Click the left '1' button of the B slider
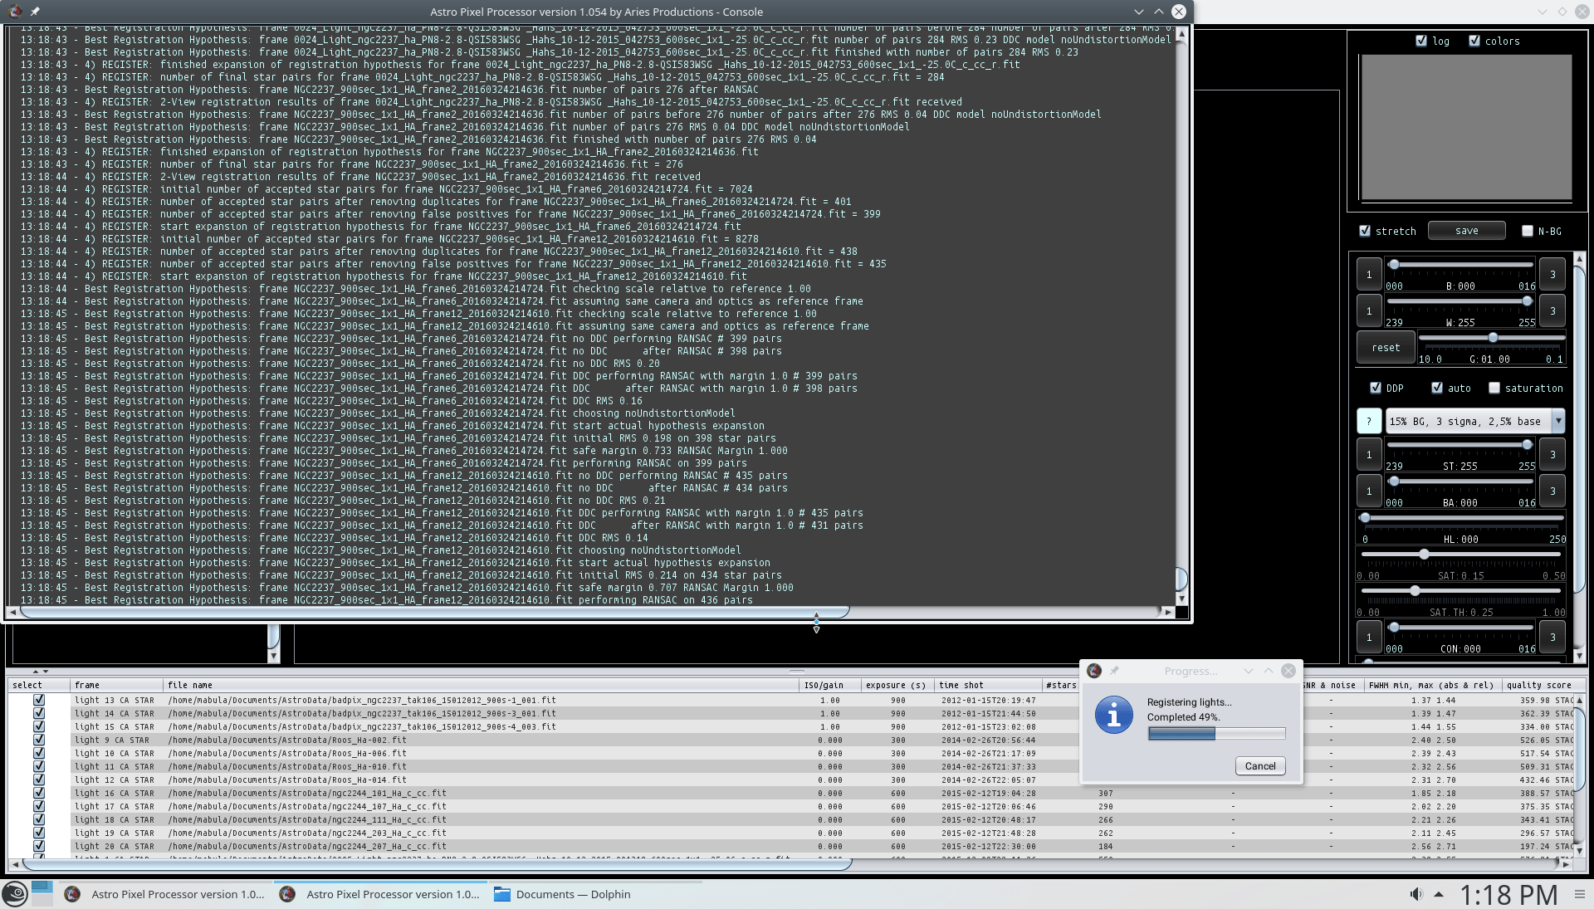Viewport: 1594px width, 909px height. [1369, 274]
